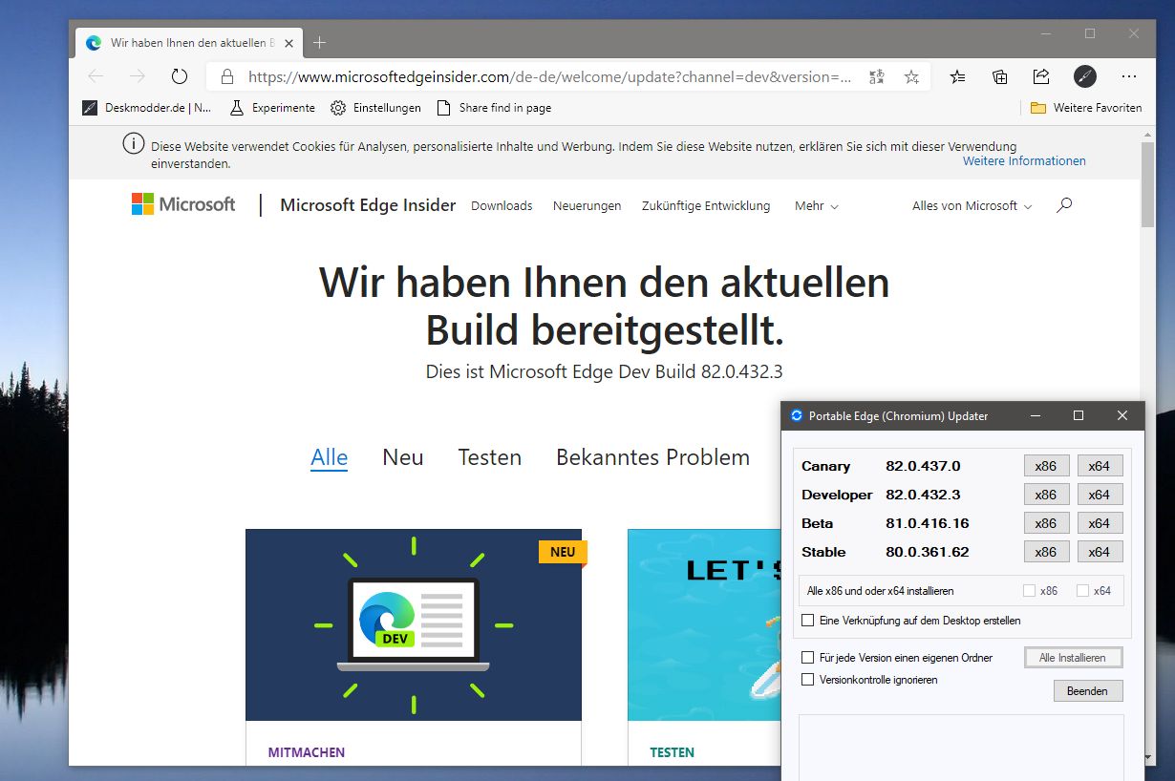Screen dimensions: 1175x781
Task: Add this page to favorites with the star
Action: click(911, 76)
